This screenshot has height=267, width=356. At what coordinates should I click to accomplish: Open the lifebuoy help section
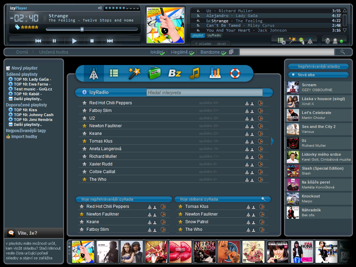click(235, 73)
